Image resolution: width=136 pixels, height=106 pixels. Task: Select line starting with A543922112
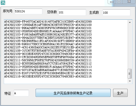pyautogui.click(x=48, y=63)
